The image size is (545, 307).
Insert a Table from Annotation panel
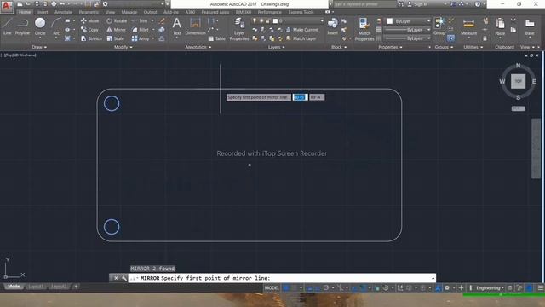[x=216, y=38]
